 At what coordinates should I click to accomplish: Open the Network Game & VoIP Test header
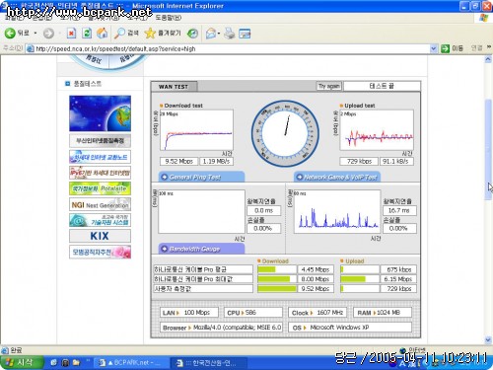pyautogui.click(x=337, y=177)
